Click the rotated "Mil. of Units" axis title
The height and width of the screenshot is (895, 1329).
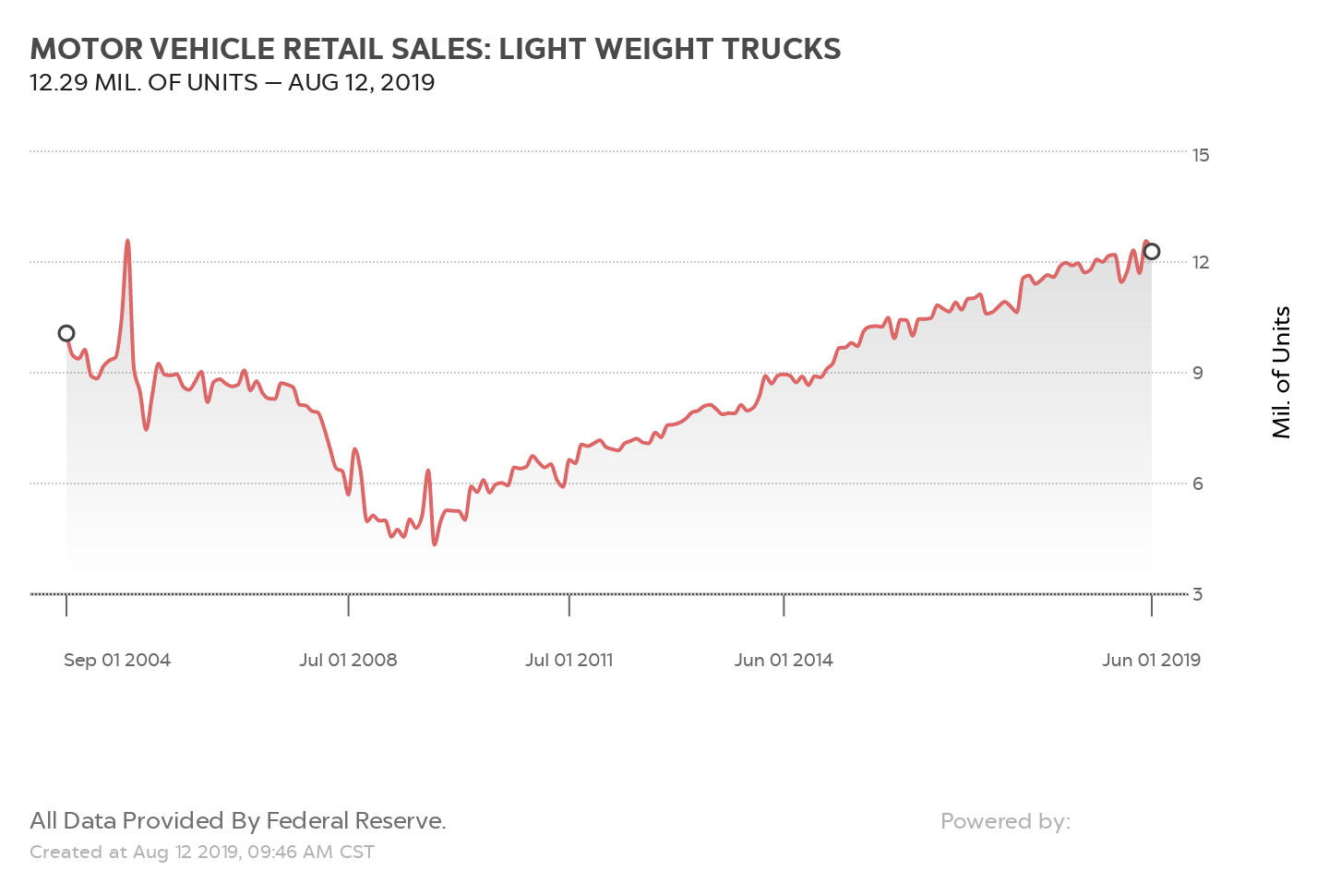1281,373
